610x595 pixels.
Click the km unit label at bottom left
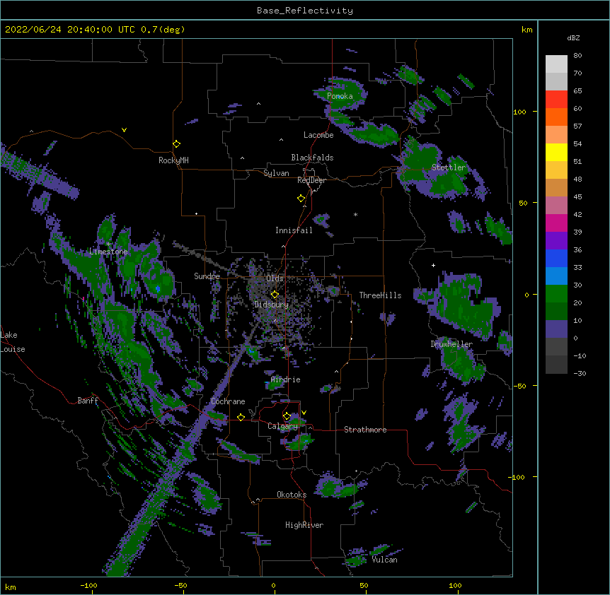(x=11, y=587)
